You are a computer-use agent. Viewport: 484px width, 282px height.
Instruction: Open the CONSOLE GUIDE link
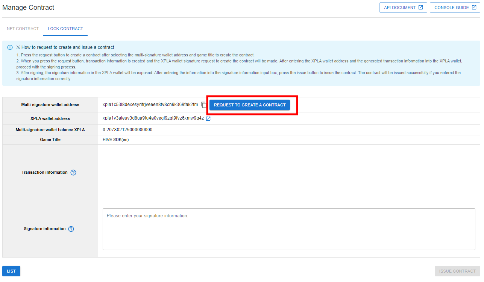tap(455, 8)
